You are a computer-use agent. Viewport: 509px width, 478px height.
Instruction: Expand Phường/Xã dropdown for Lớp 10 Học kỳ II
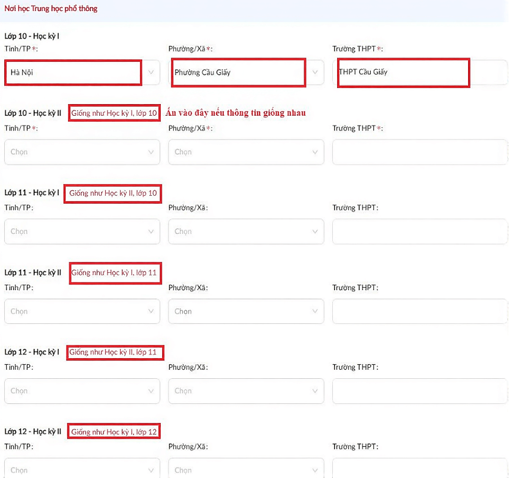[x=246, y=152]
